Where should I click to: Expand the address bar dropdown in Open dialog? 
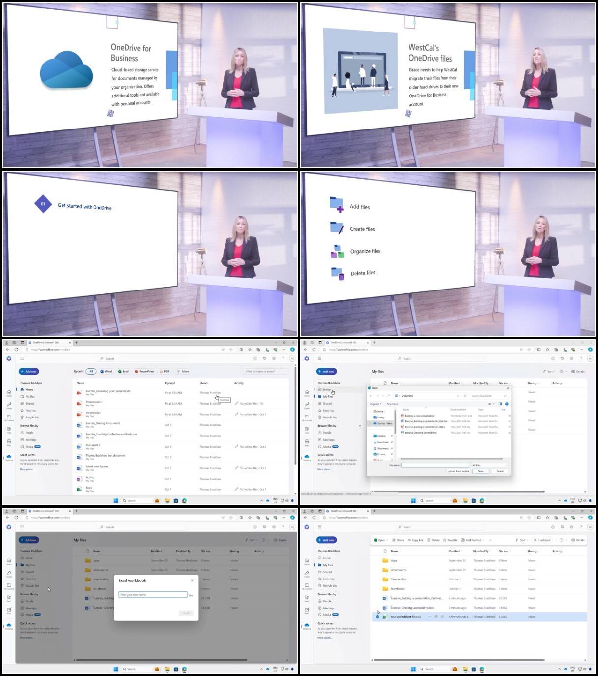[458, 396]
